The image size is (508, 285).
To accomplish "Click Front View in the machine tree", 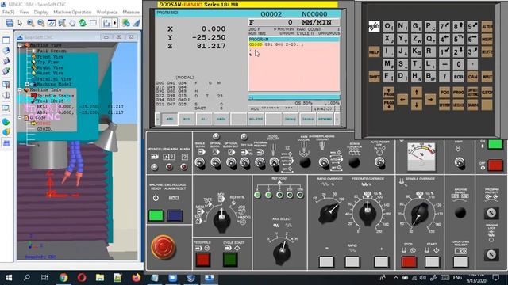I will pos(50,56).
